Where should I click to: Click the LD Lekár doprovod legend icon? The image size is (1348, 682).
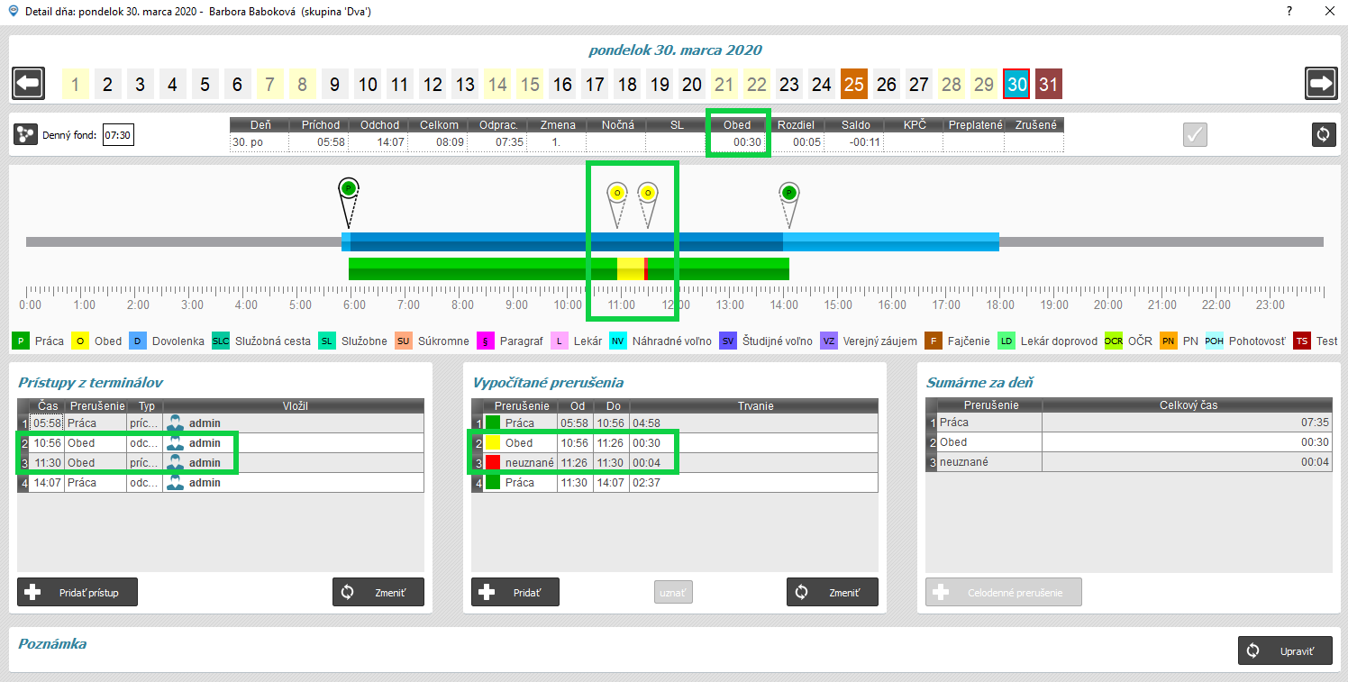(x=1006, y=341)
